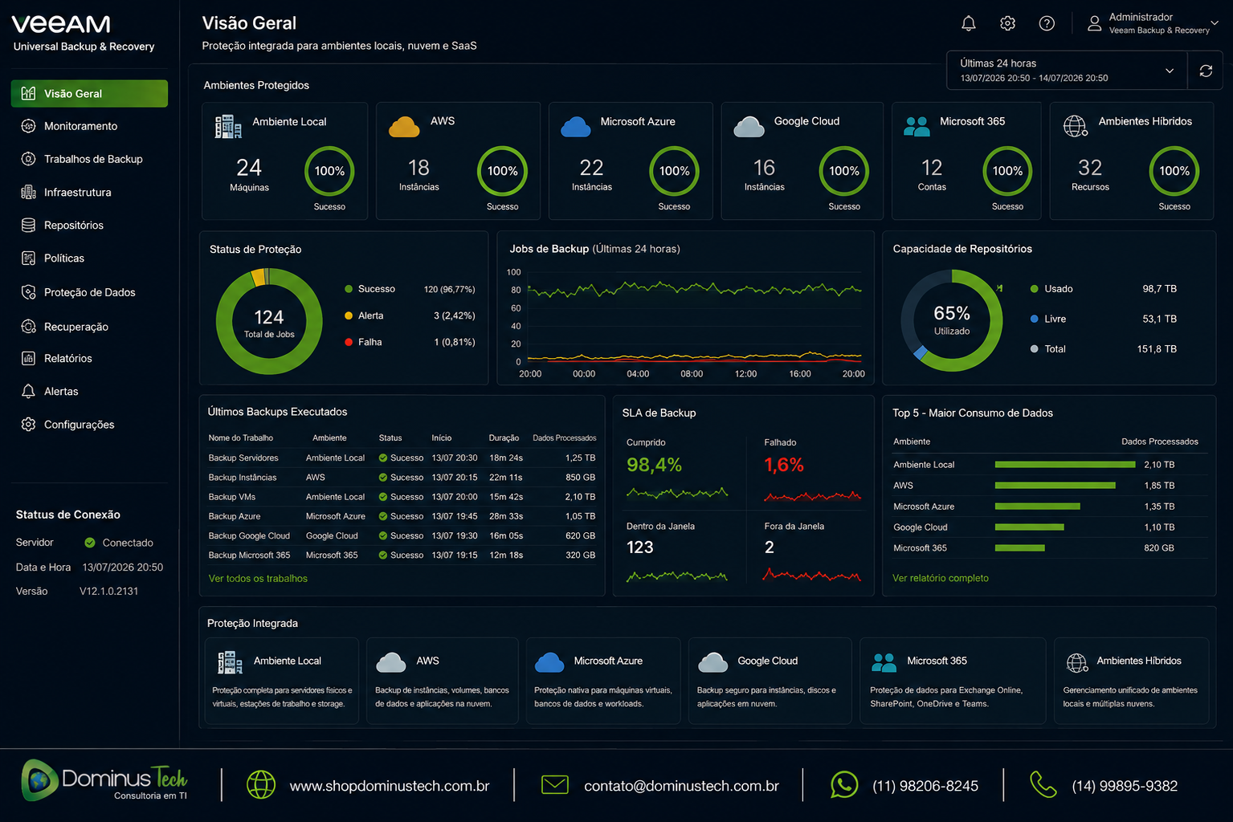
Task: Click the 1,6% Falhado SLA value
Action: pos(784,465)
